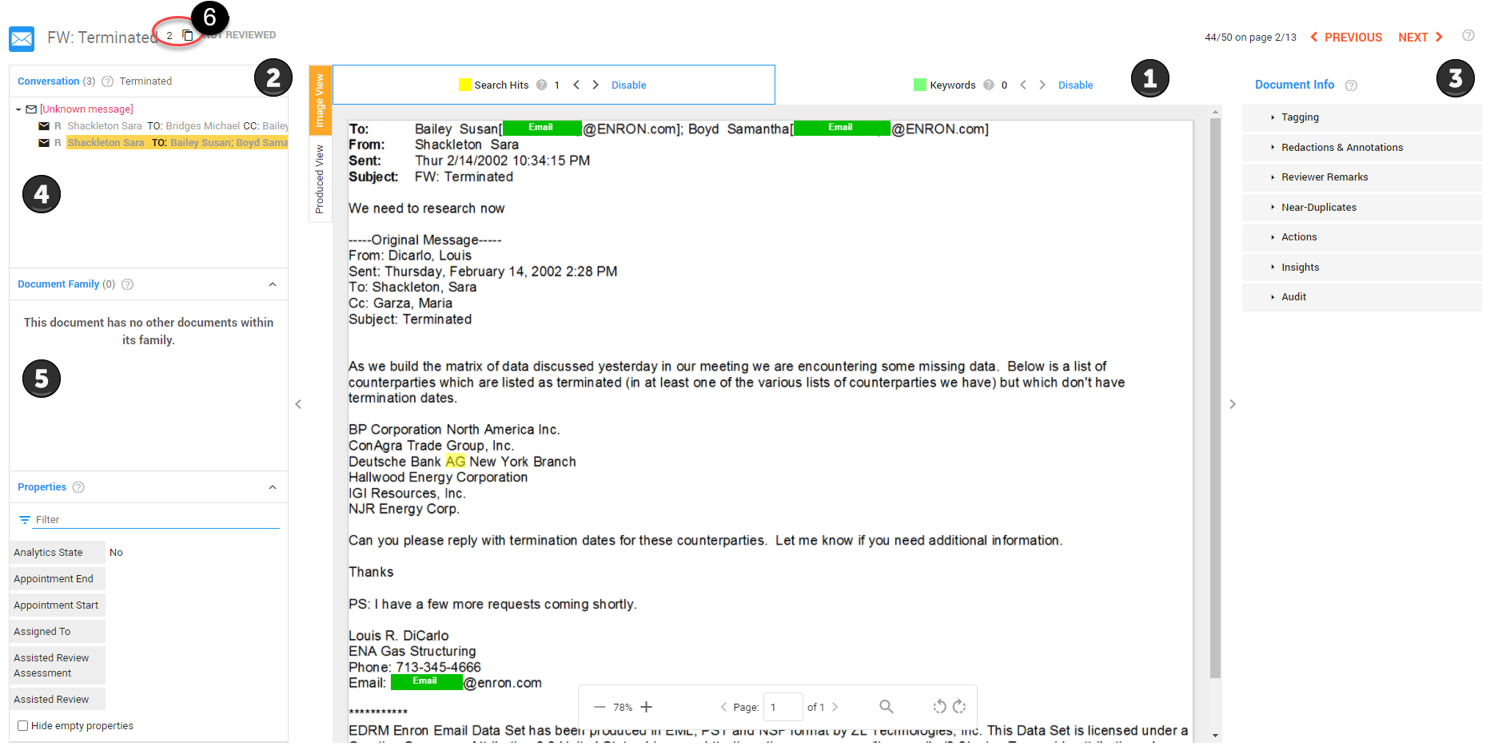
Task: Zoom out with the minus icon
Action: 600,707
